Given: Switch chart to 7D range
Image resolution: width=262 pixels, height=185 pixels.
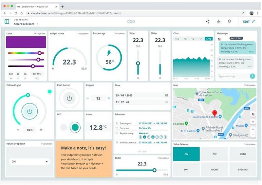Looking at the screenshot, I should [x=185, y=39].
